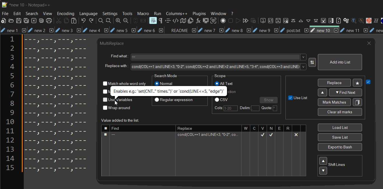Save all open files using Save All icon

26,21
